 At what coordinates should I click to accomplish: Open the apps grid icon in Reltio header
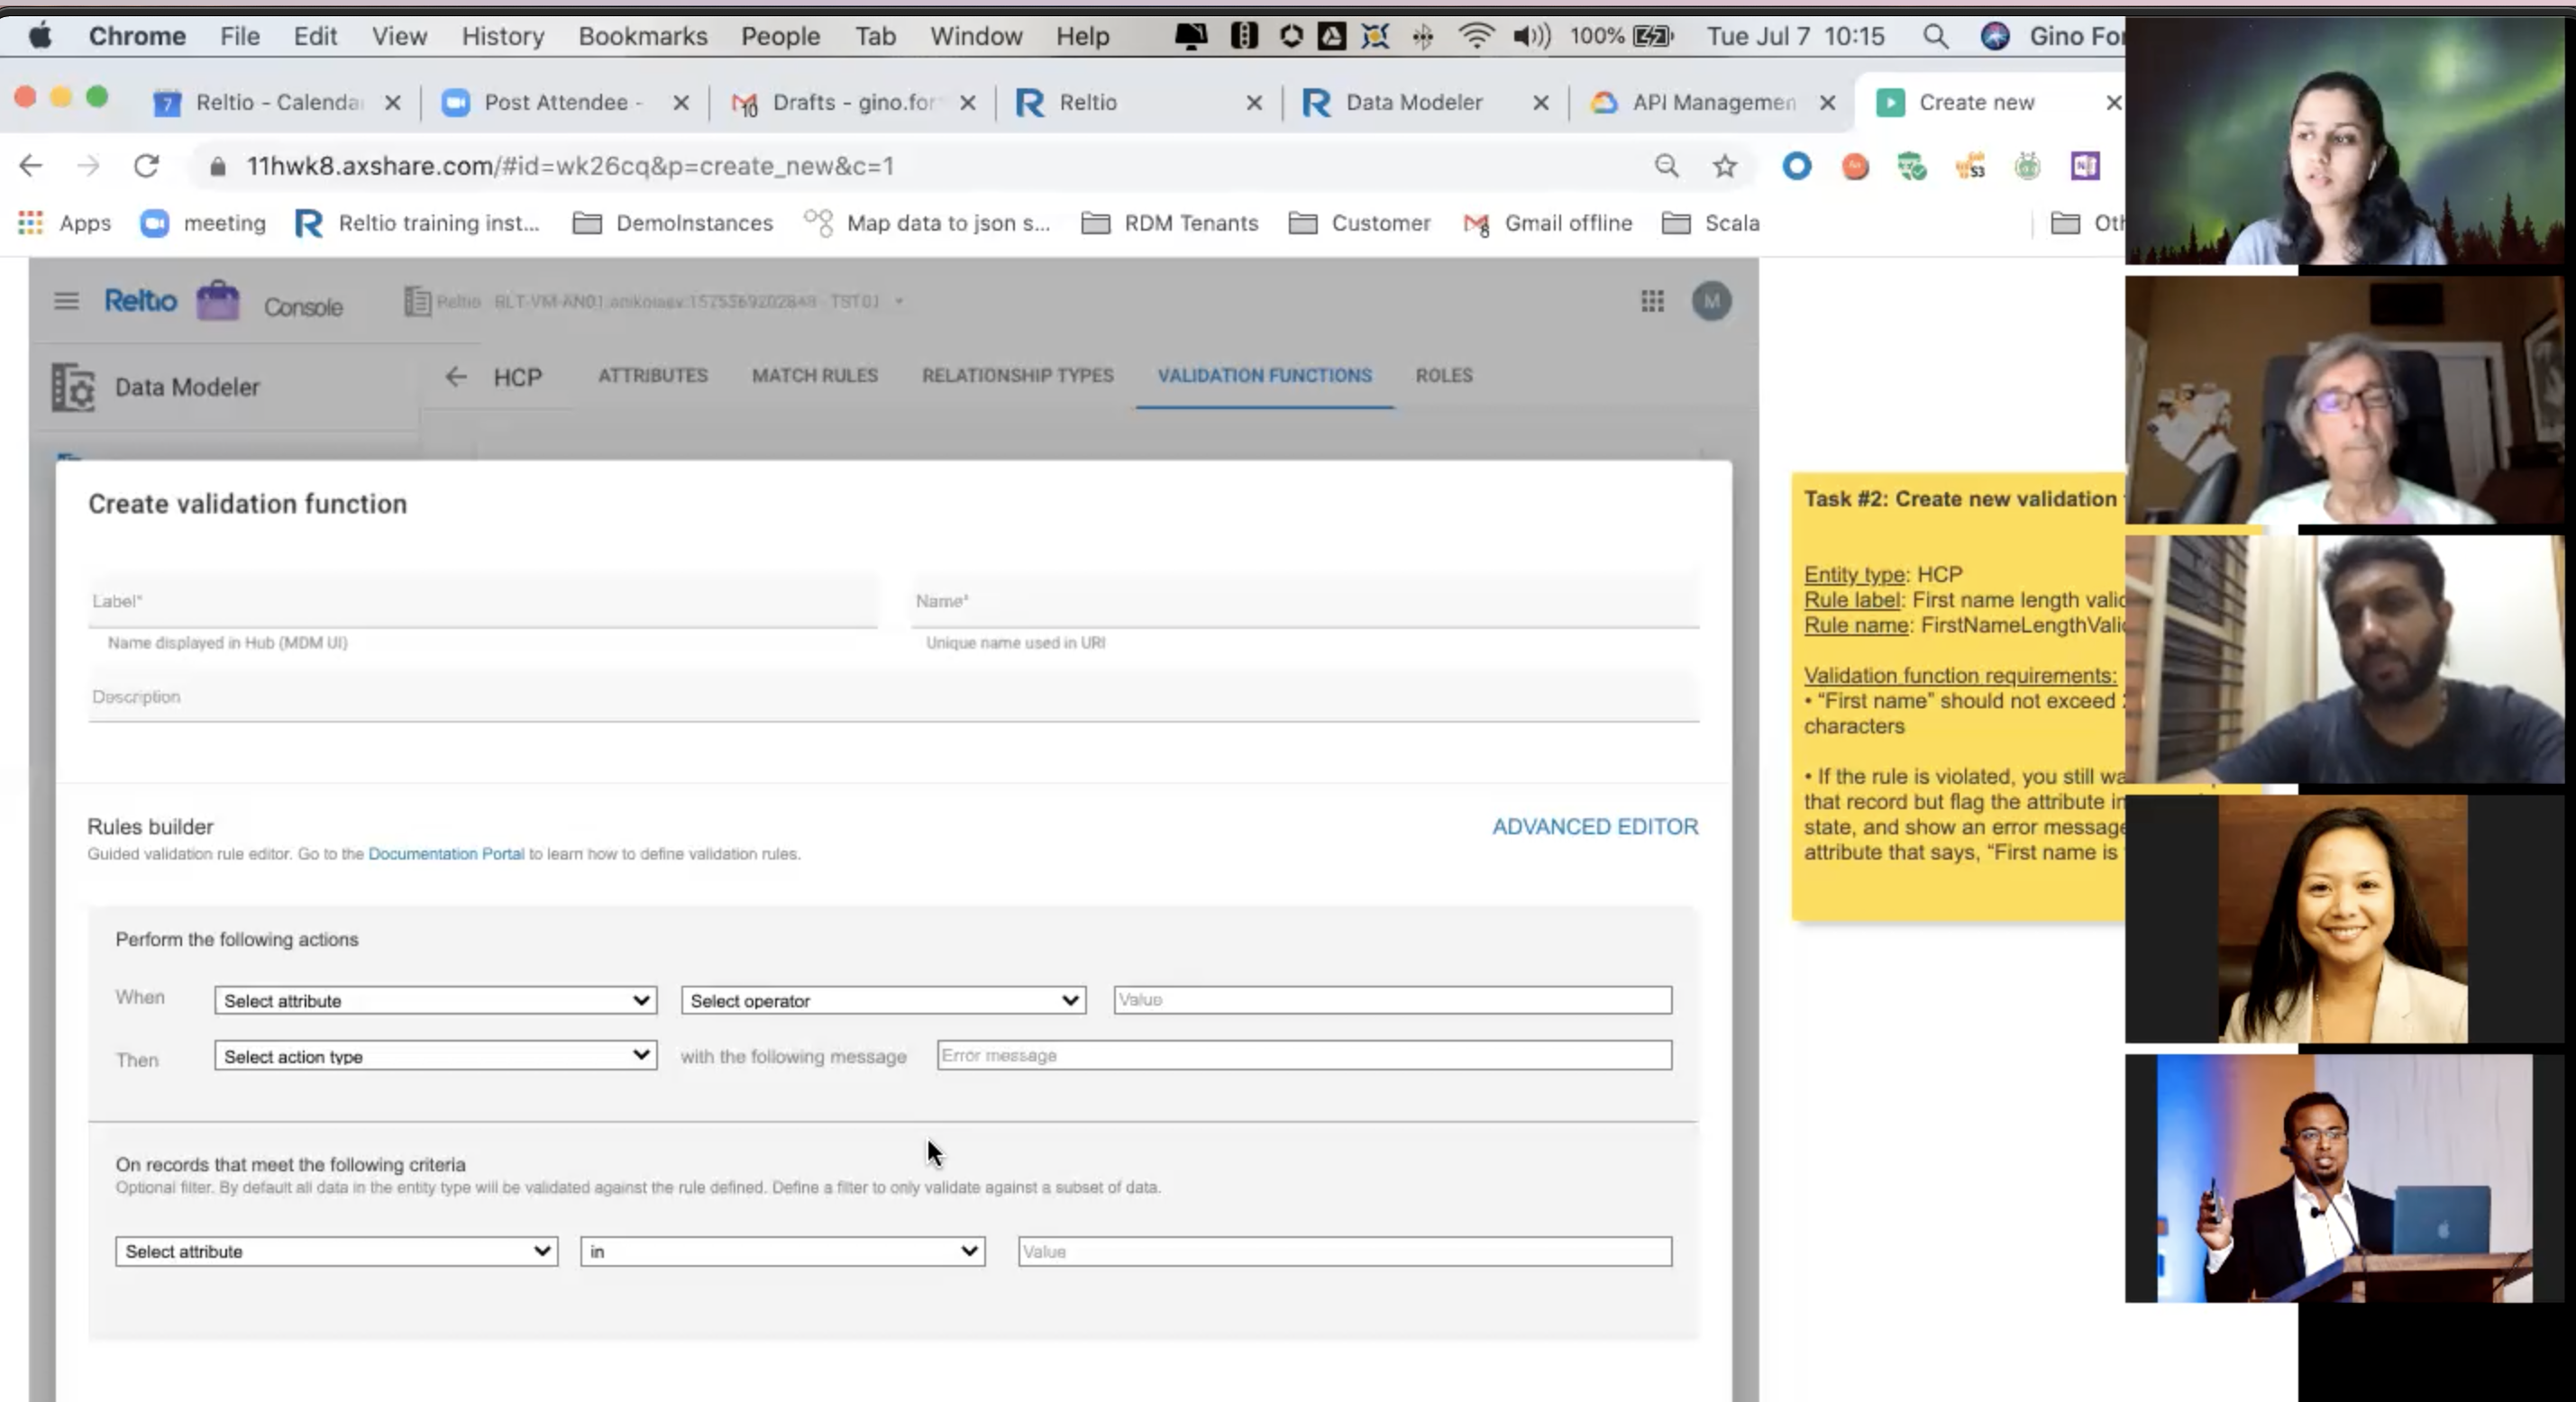[x=1652, y=301]
